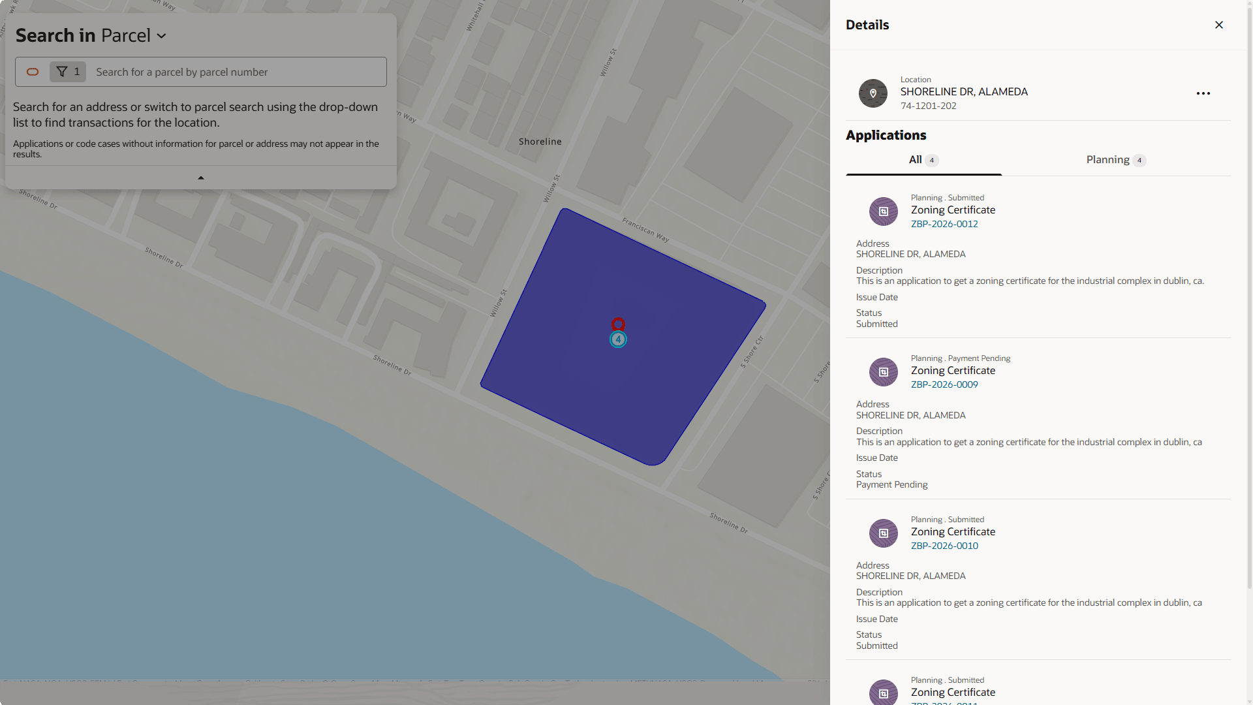Click the Payment Pending status value
Viewport: 1253px width, 705px height.
pos(891,484)
